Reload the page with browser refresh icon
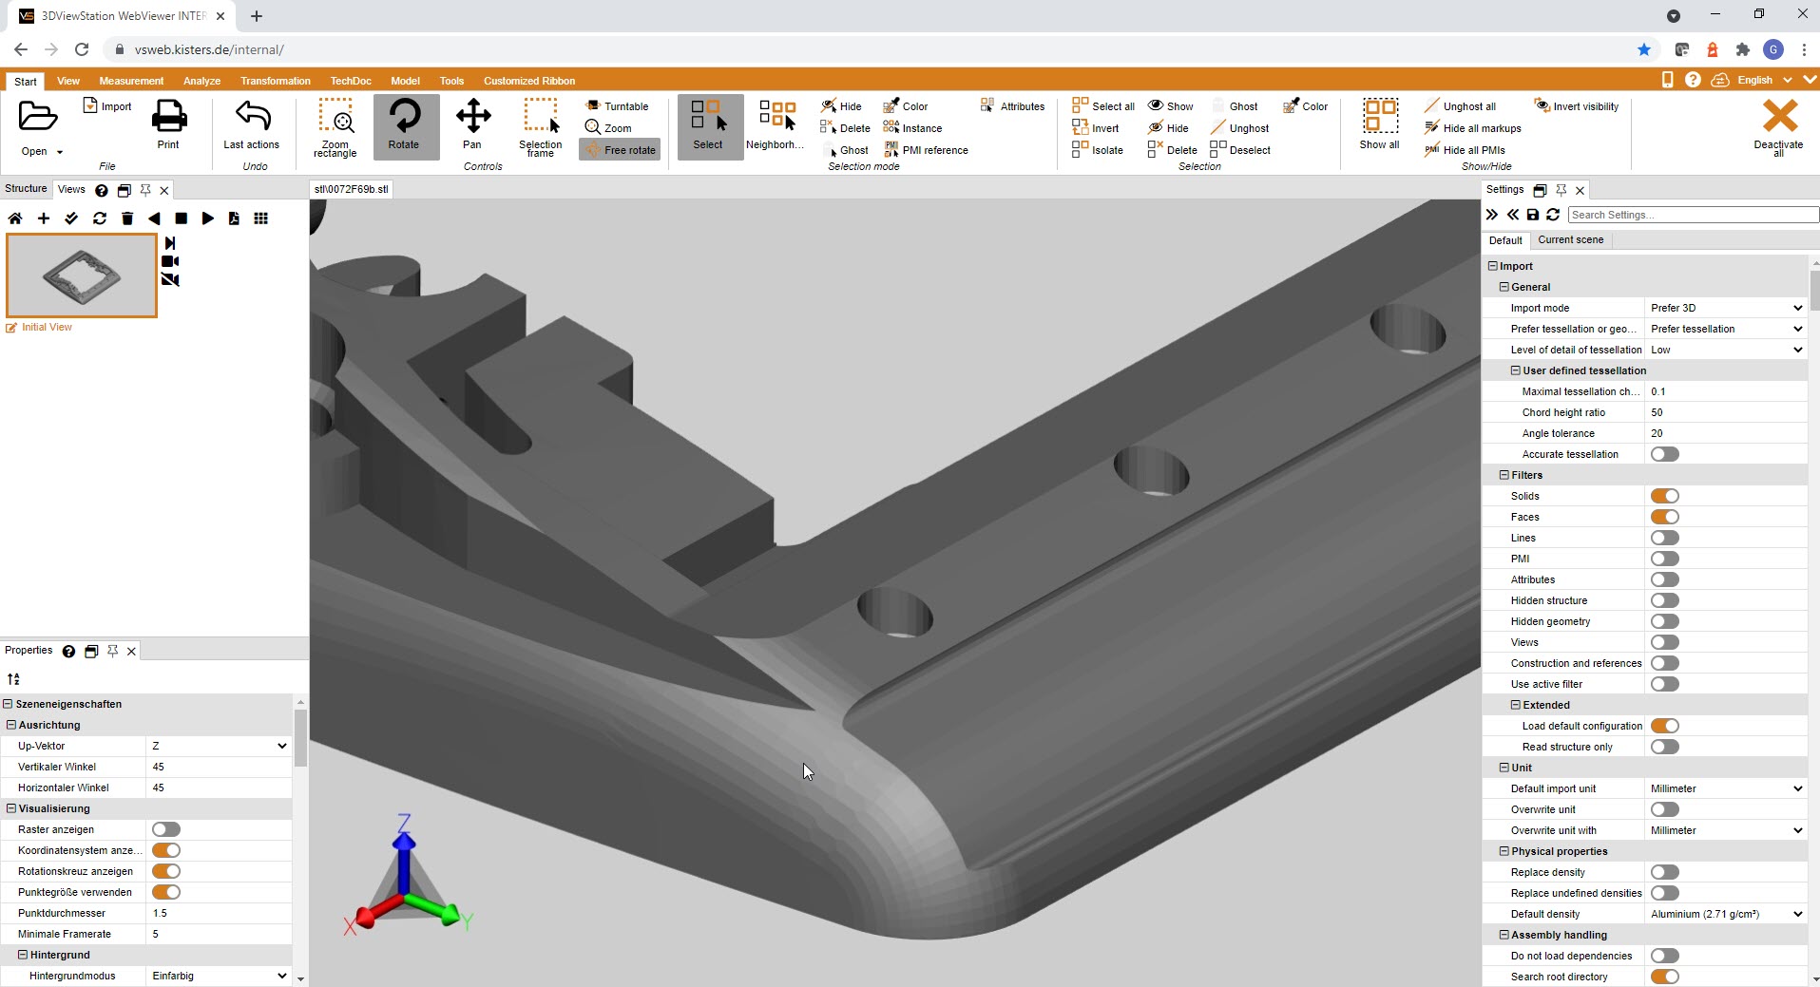Screen dimensions: 1820x987 [82, 49]
